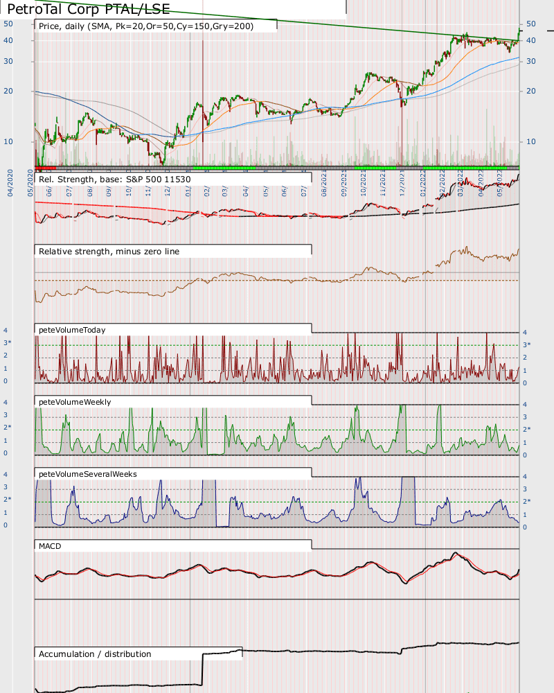
Task: Select the peteVolumeSeveralWeeks panel label
Action: point(88,474)
